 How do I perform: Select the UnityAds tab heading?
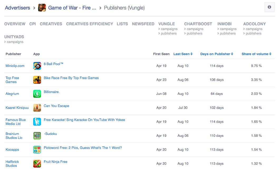(x=14, y=37)
